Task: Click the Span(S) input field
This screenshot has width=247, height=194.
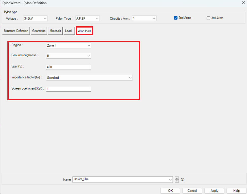Action: point(69,67)
